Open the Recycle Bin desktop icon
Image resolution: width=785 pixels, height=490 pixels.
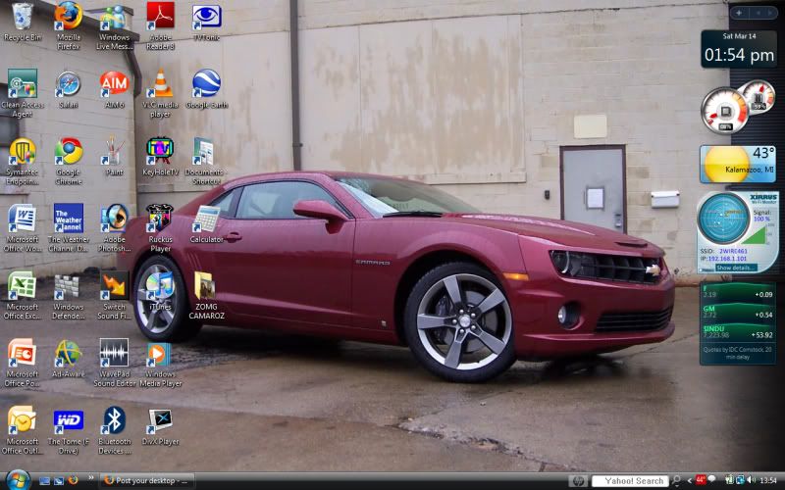[x=20, y=18]
